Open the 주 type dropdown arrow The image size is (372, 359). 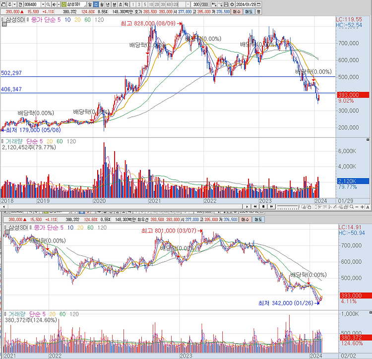click(x=14, y=4)
